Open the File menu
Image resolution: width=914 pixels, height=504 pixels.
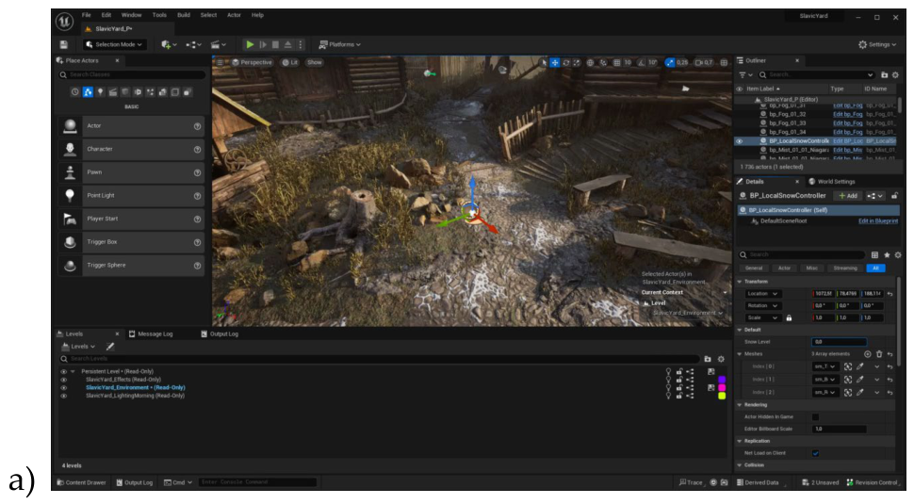tap(87, 15)
